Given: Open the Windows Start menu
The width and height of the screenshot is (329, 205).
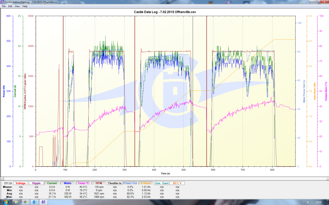Looking at the screenshot, I should 5,202.
